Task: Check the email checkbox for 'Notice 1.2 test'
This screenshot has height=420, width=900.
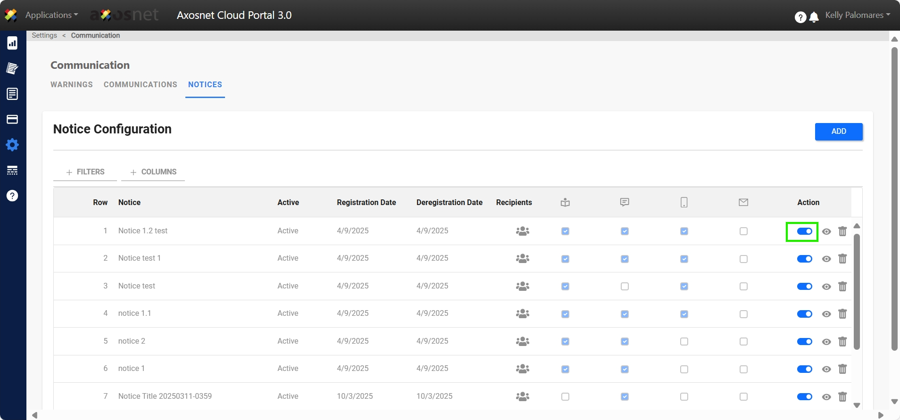Action: point(743,231)
